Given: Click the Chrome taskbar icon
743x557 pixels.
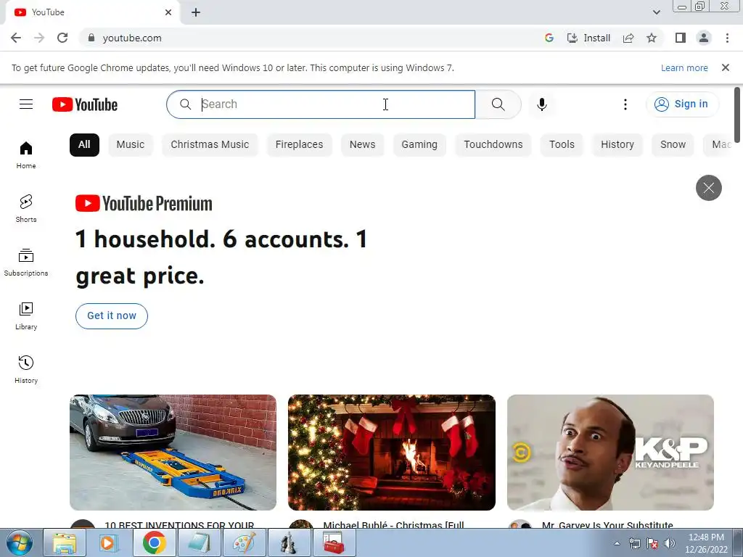Looking at the screenshot, I should click(154, 542).
